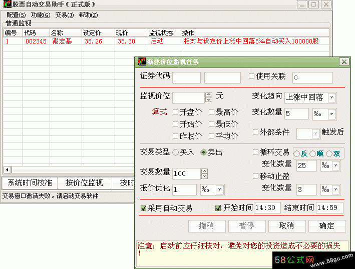Enable the 外部条件 checkbox
The image size is (355, 269).
point(255,132)
